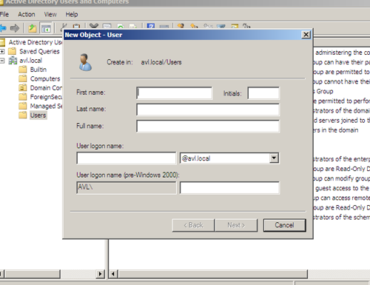
Task: Open the File menu
Action: (x=4, y=14)
